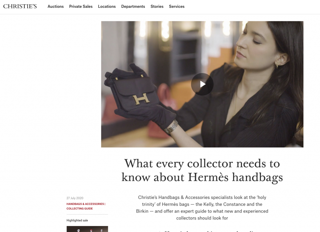Expand the Departments navigation item

pos(133,7)
